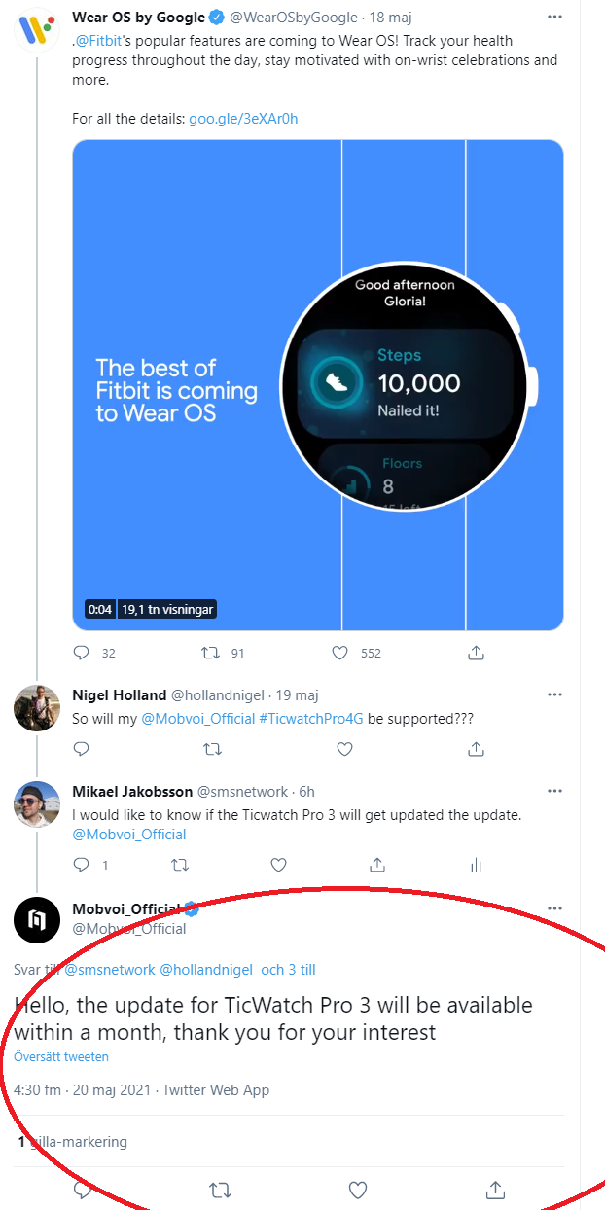The width and height of the screenshot is (605, 1210).
Task: Retweet Mikael Jakobsson's tweet
Action: point(180,864)
